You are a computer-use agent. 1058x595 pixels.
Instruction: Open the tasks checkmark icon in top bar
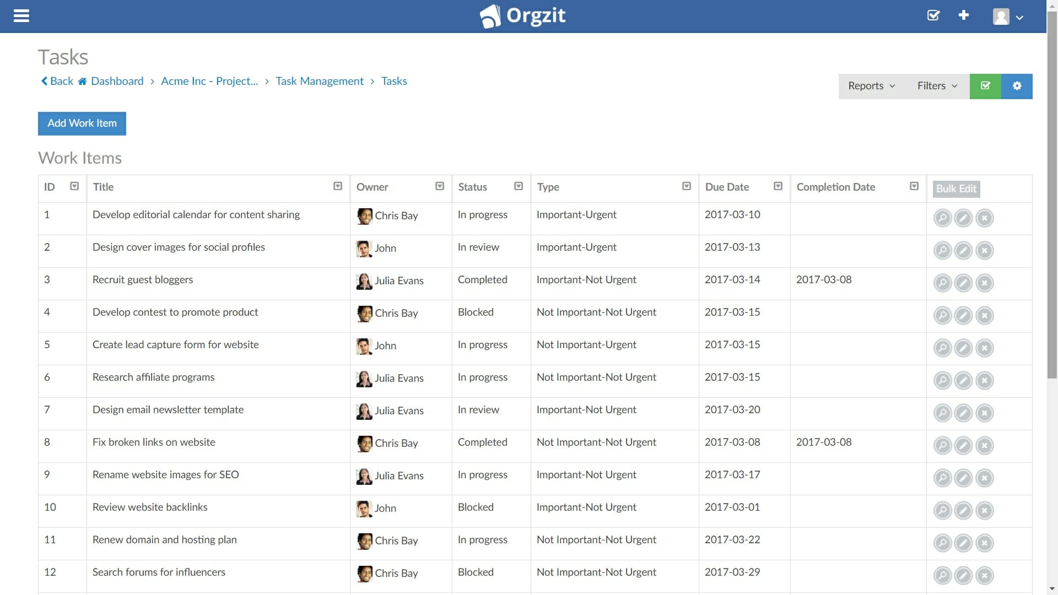click(x=933, y=15)
